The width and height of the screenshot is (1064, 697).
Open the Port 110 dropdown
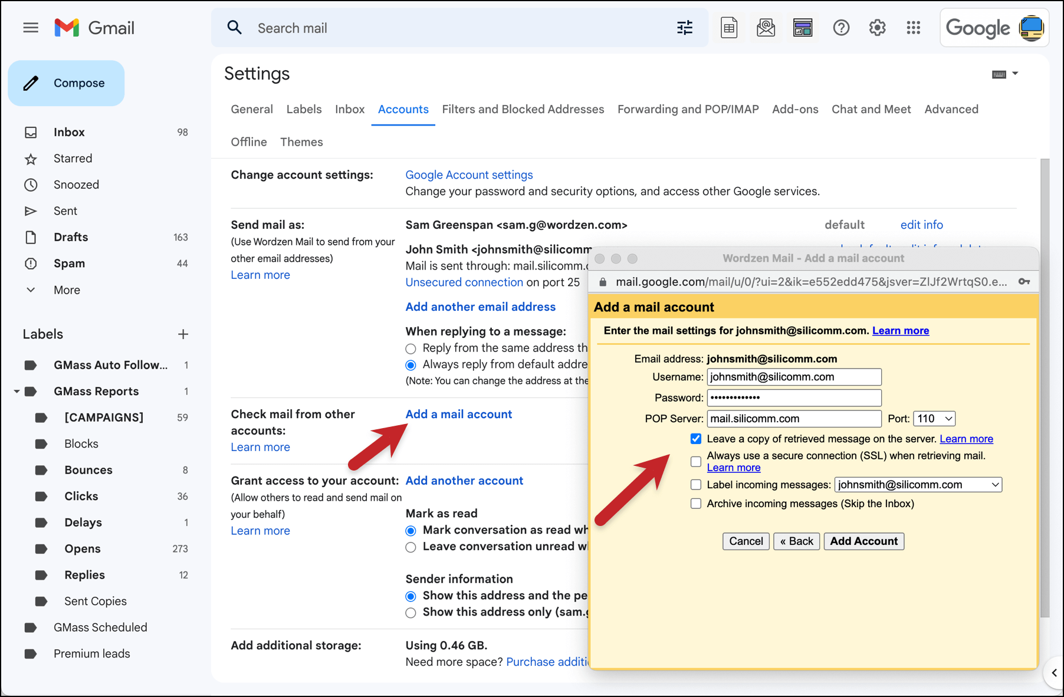pyautogui.click(x=934, y=419)
